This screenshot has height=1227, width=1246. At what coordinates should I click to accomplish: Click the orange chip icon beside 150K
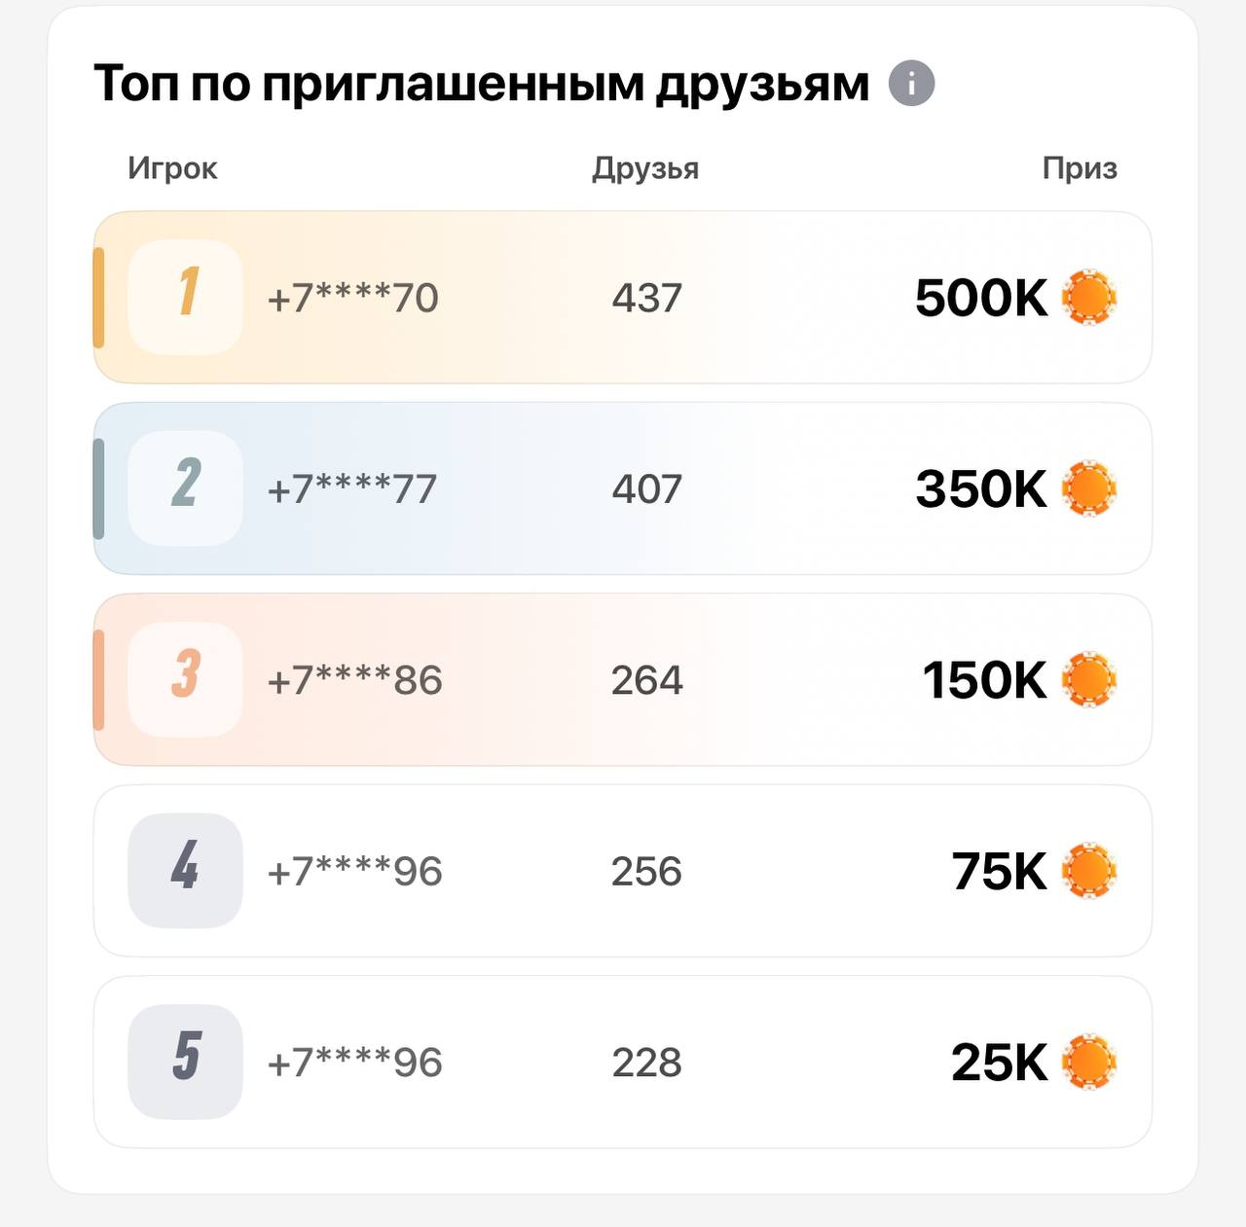click(1088, 679)
